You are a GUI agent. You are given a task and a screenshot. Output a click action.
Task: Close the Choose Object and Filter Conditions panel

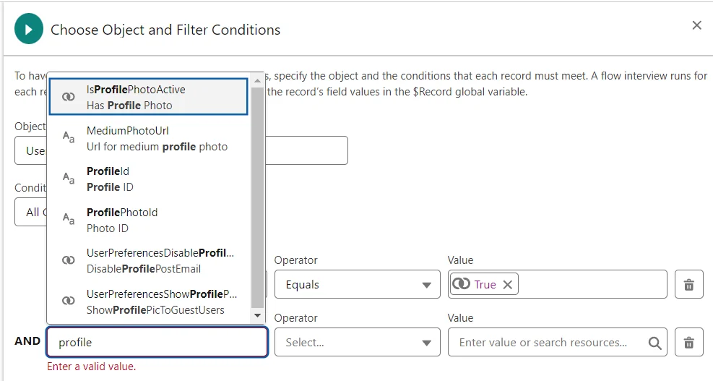(x=696, y=25)
